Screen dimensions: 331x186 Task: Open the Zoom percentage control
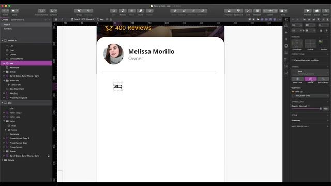[270, 11]
